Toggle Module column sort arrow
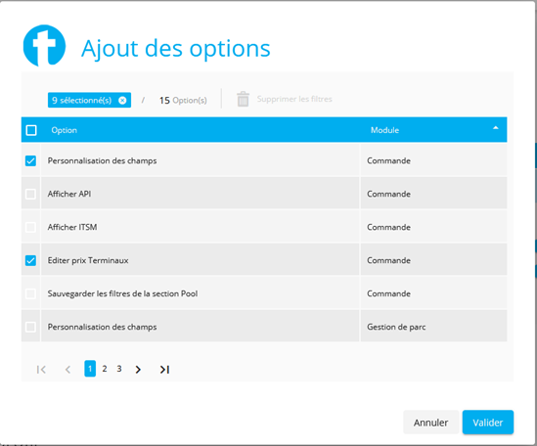Screen dimensions: 537x446 495,128
